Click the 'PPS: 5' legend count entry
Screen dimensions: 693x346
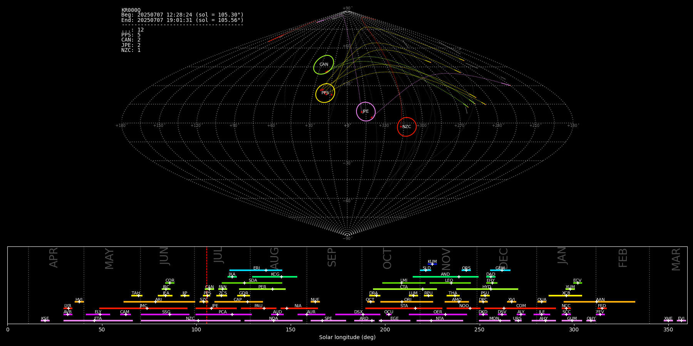click(131, 35)
